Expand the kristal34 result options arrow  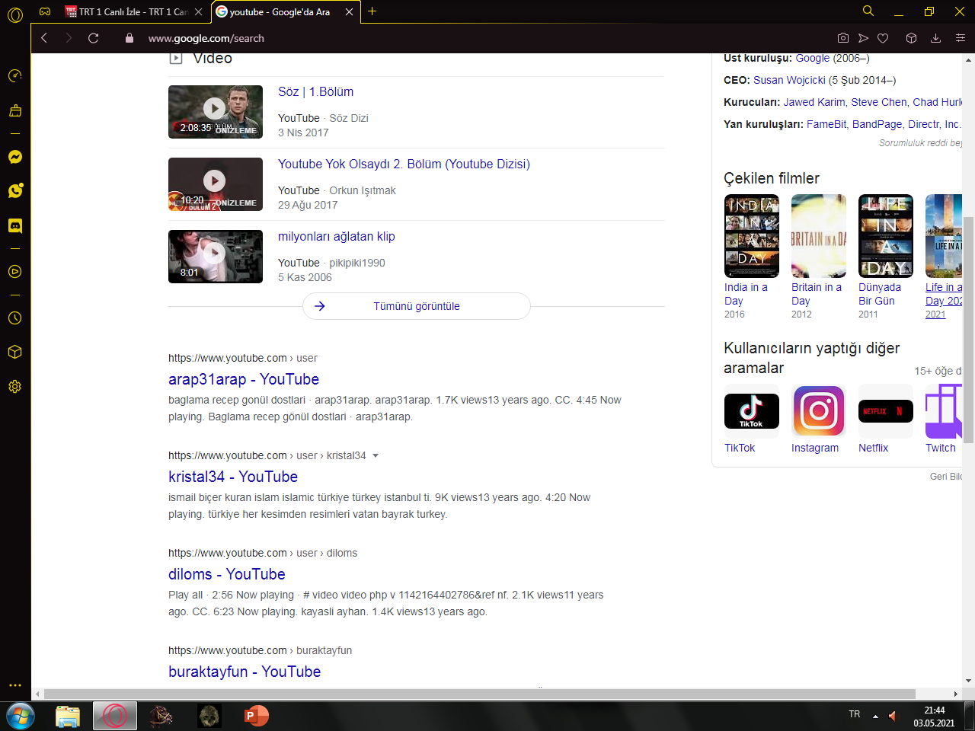[376, 455]
